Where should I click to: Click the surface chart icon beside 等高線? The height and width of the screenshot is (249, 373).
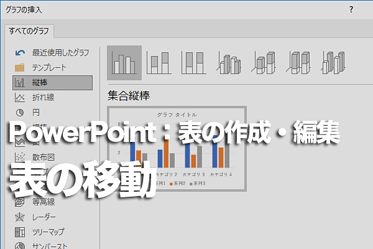[x=20, y=202]
